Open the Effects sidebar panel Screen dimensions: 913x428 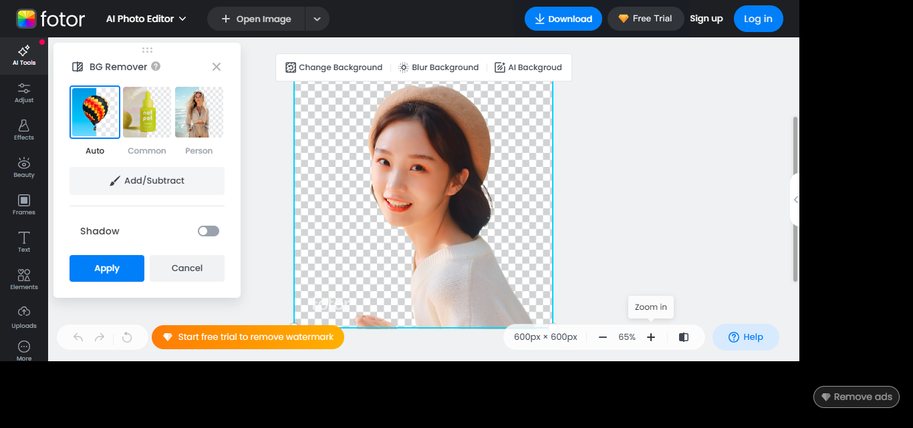click(x=24, y=131)
